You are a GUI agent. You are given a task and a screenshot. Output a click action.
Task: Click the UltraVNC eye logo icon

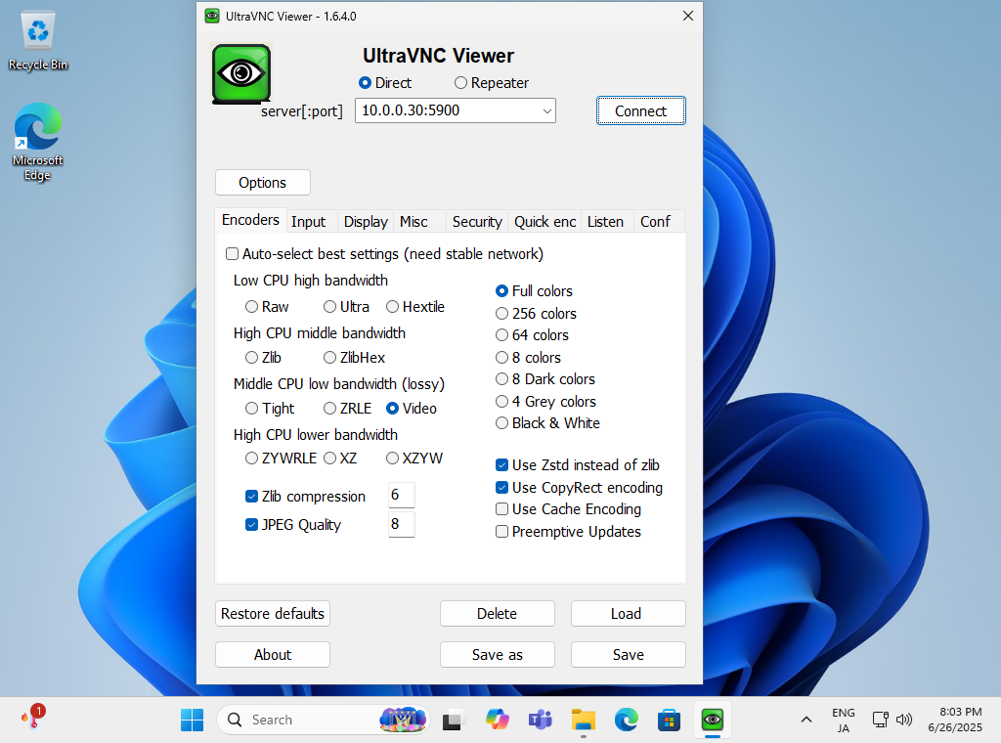click(x=240, y=72)
